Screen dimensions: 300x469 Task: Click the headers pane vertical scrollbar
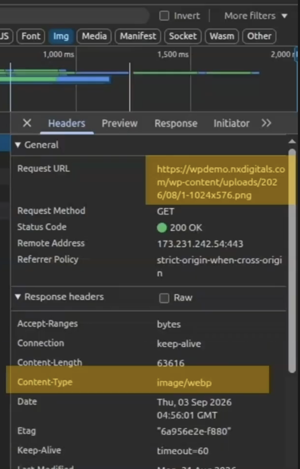click(x=292, y=260)
